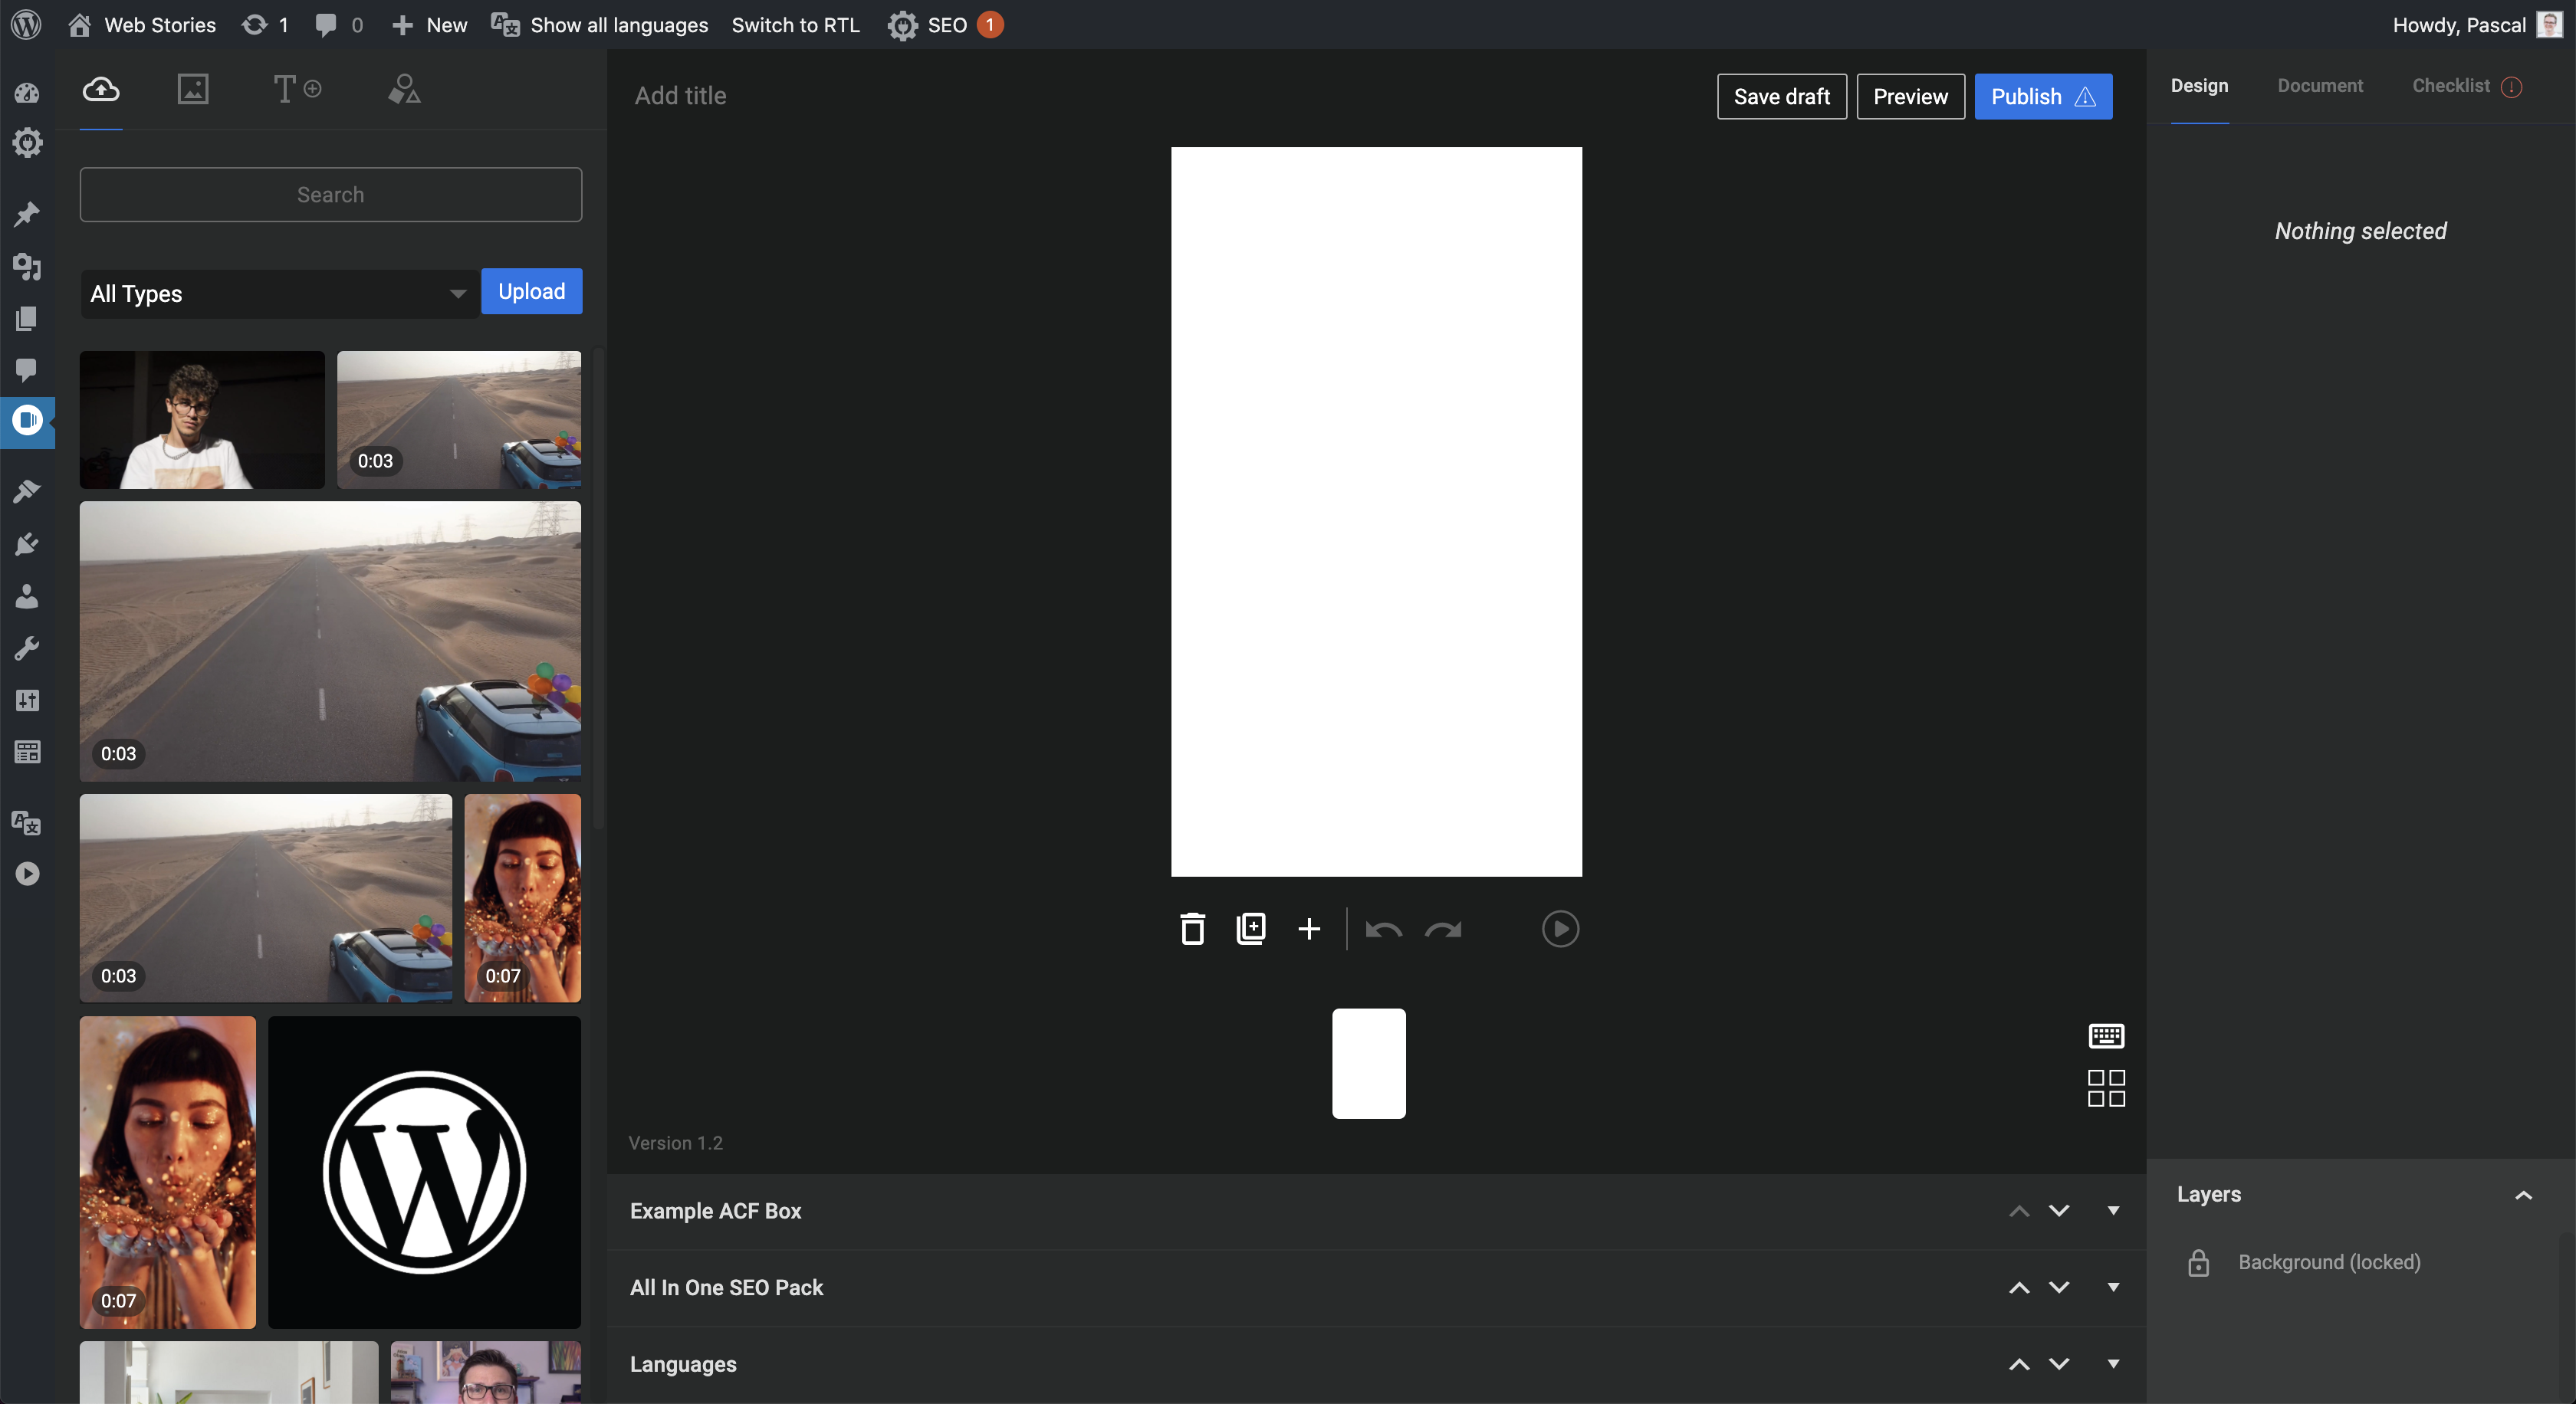
Task: Play the story preview
Action: (x=1560, y=928)
